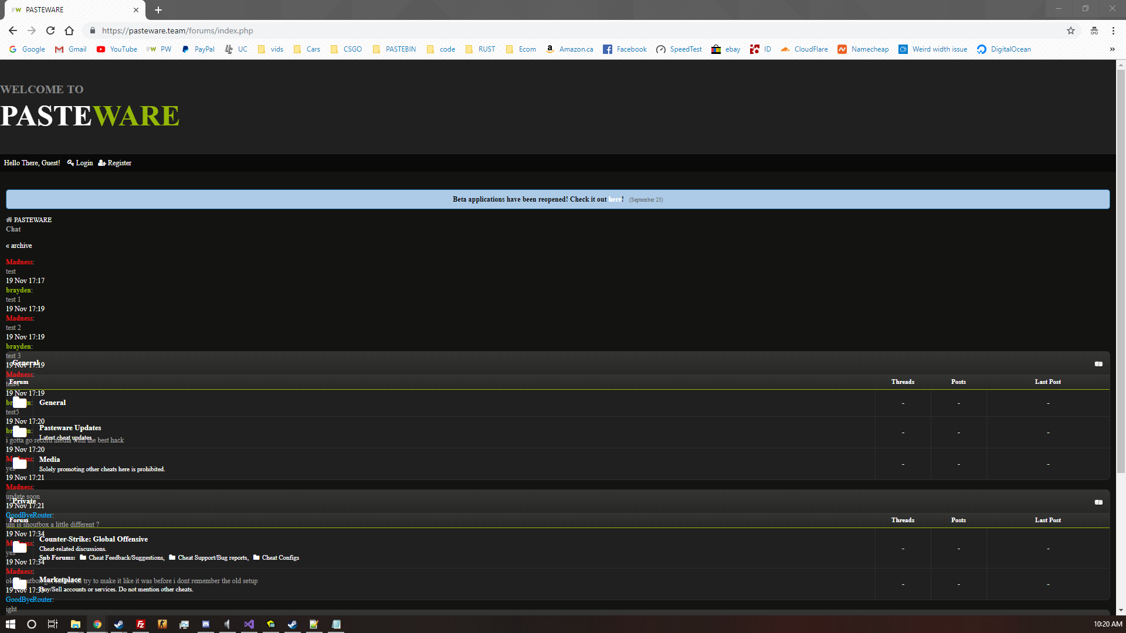
Task: Open FileZilla from the taskbar
Action: pos(141,624)
